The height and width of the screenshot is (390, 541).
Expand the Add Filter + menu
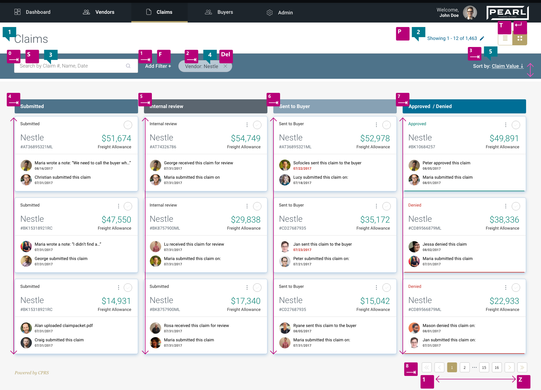tap(158, 66)
